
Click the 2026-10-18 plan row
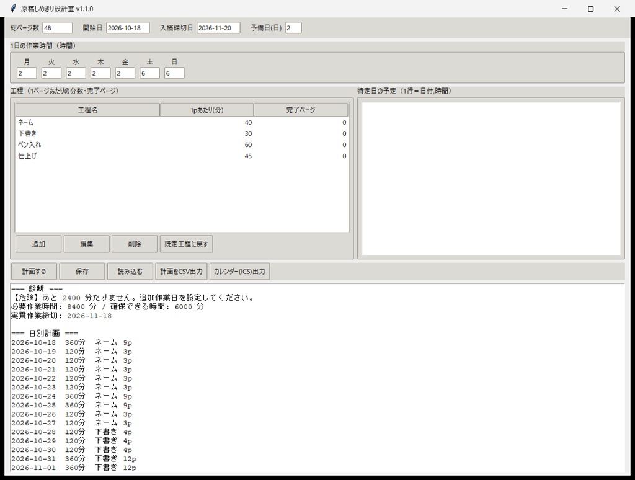pyautogui.click(x=72, y=342)
